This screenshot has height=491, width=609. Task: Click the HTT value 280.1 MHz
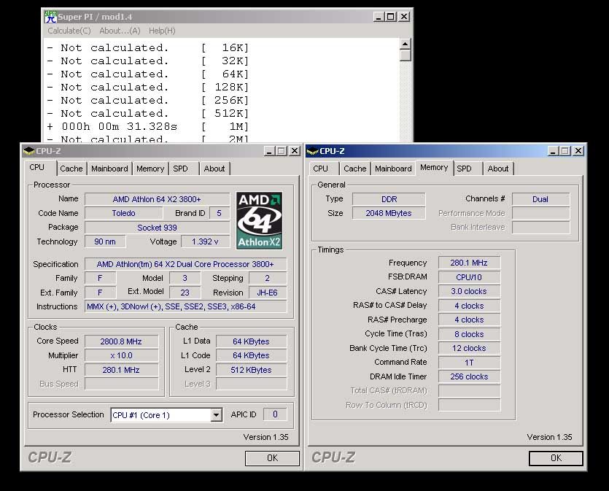121,370
